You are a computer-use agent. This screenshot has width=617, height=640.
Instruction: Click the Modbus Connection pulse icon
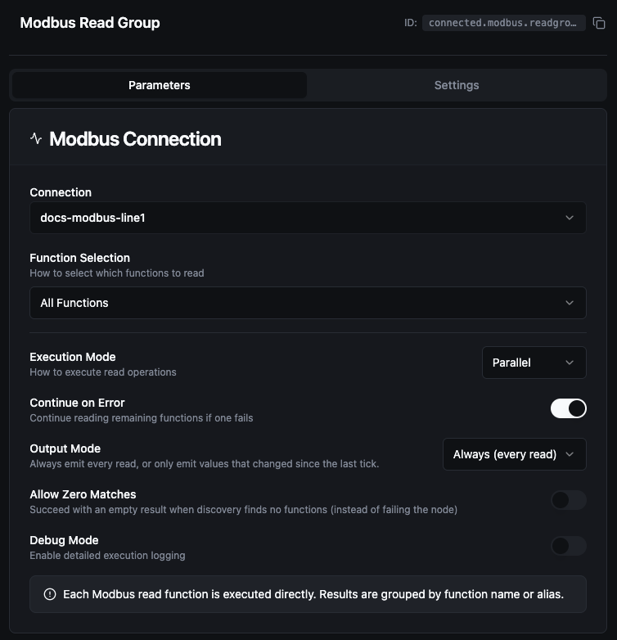pyautogui.click(x=36, y=138)
